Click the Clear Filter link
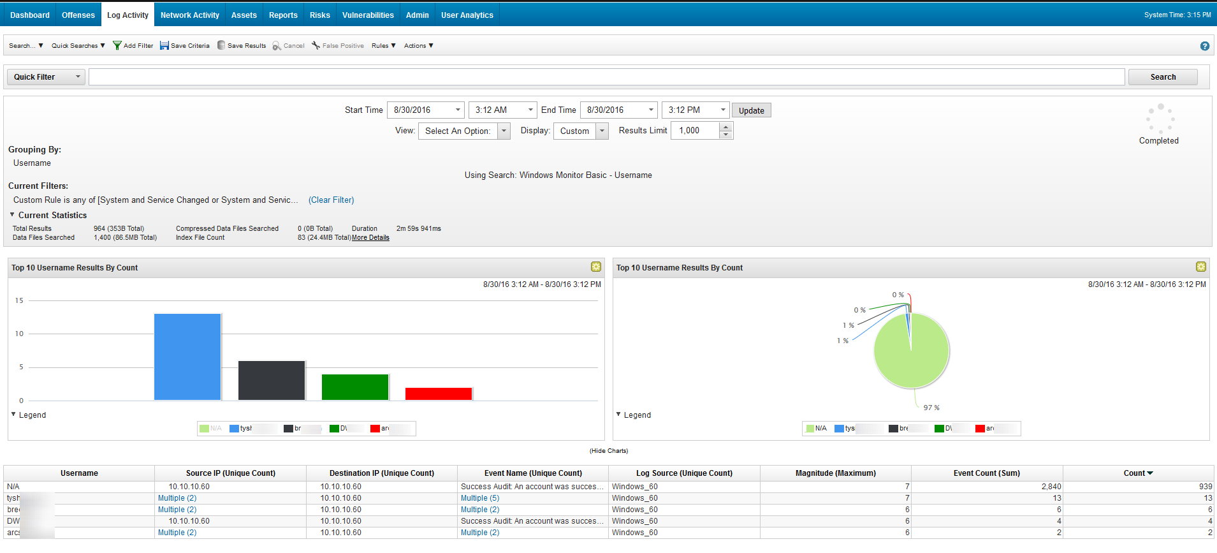The image size is (1217, 553). click(x=331, y=200)
